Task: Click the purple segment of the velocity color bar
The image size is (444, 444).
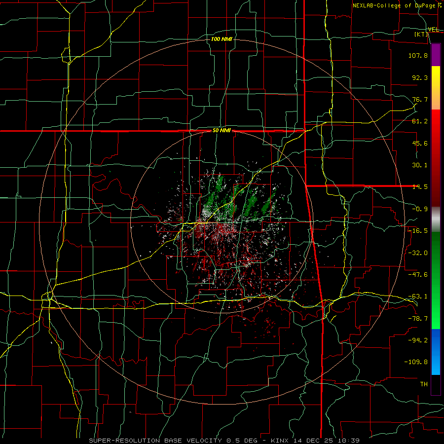Action: (436, 55)
